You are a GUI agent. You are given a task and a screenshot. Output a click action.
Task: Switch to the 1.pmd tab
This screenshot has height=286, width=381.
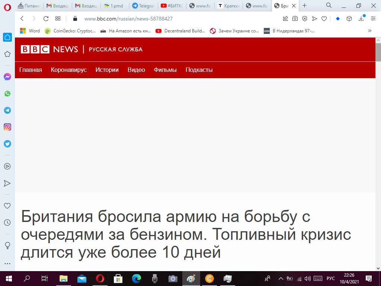(x=115, y=6)
